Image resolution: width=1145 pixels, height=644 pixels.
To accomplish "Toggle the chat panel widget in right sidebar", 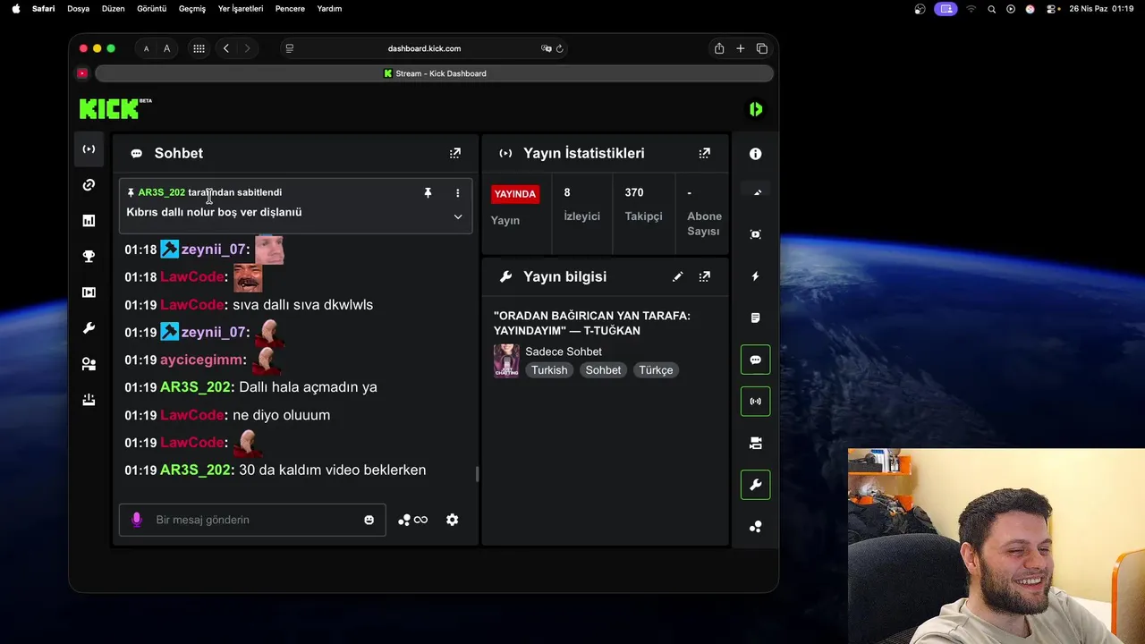I will [x=755, y=360].
